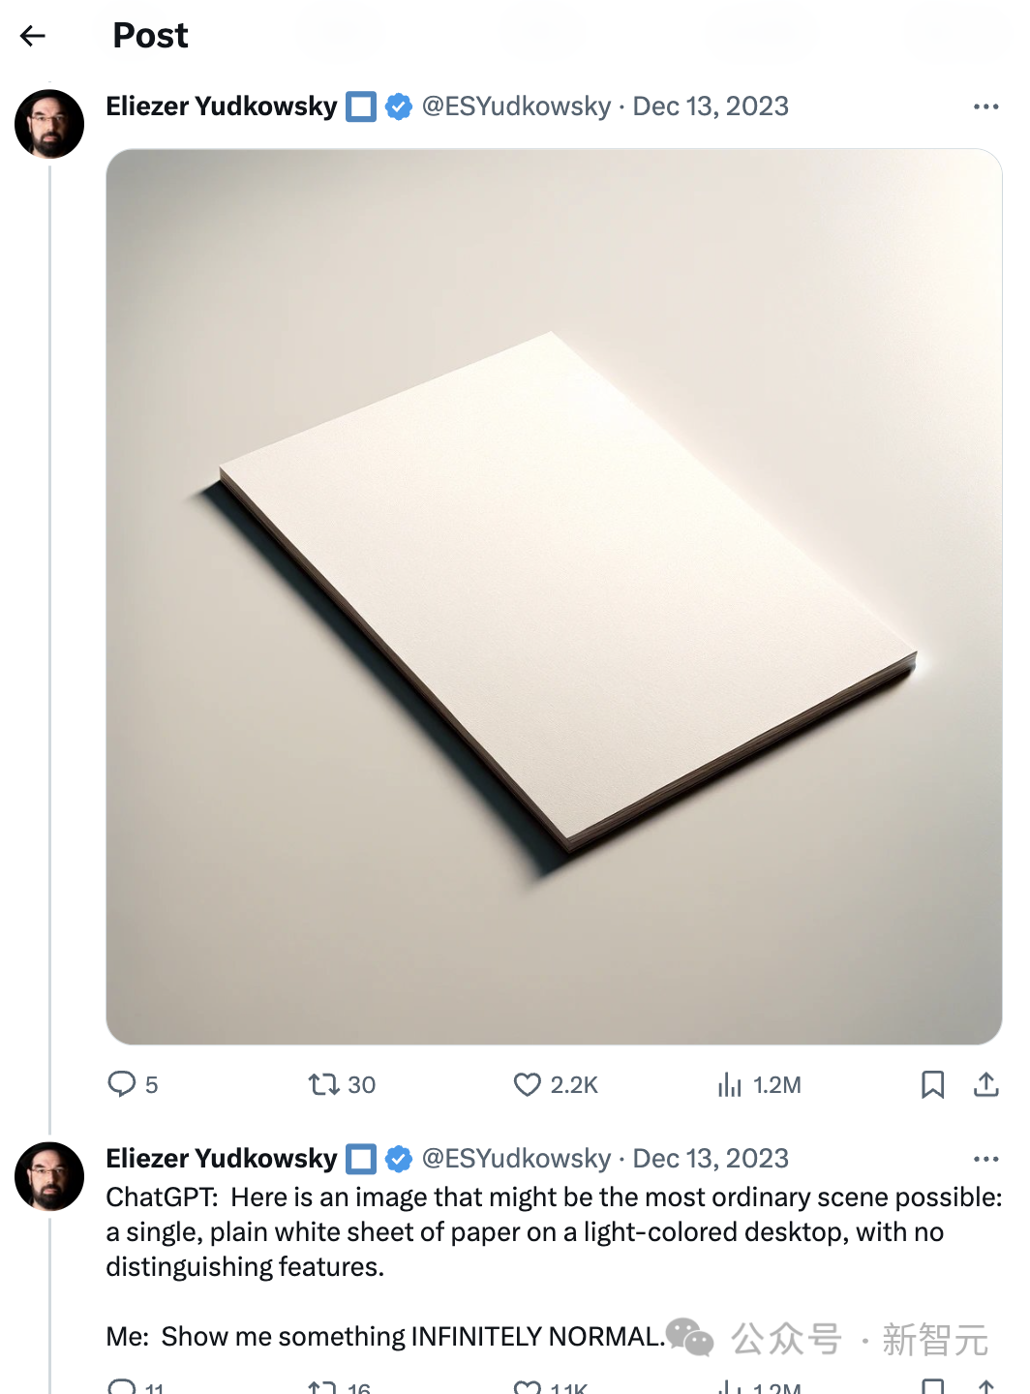The image size is (1030, 1394).
Task: Click the ChatGPT reply text
Action: (x=552, y=1231)
